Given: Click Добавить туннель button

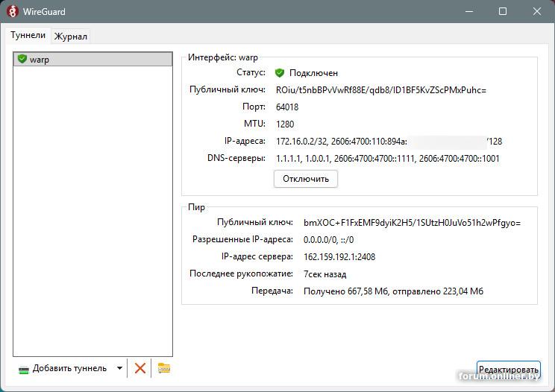Looking at the screenshot, I should tap(63, 368).
